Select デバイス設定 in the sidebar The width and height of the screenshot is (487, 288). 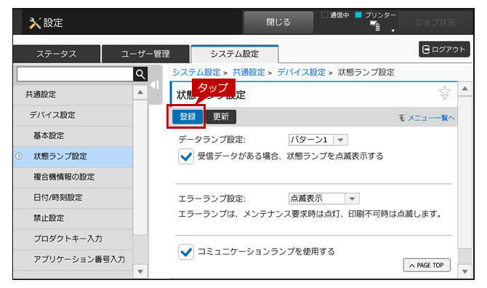click(x=73, y=115)
